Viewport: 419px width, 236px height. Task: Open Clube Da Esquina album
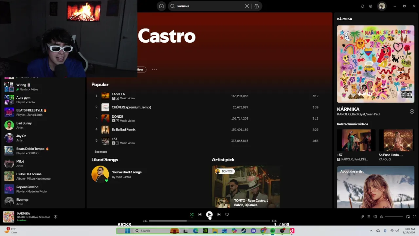click(43, 176)
